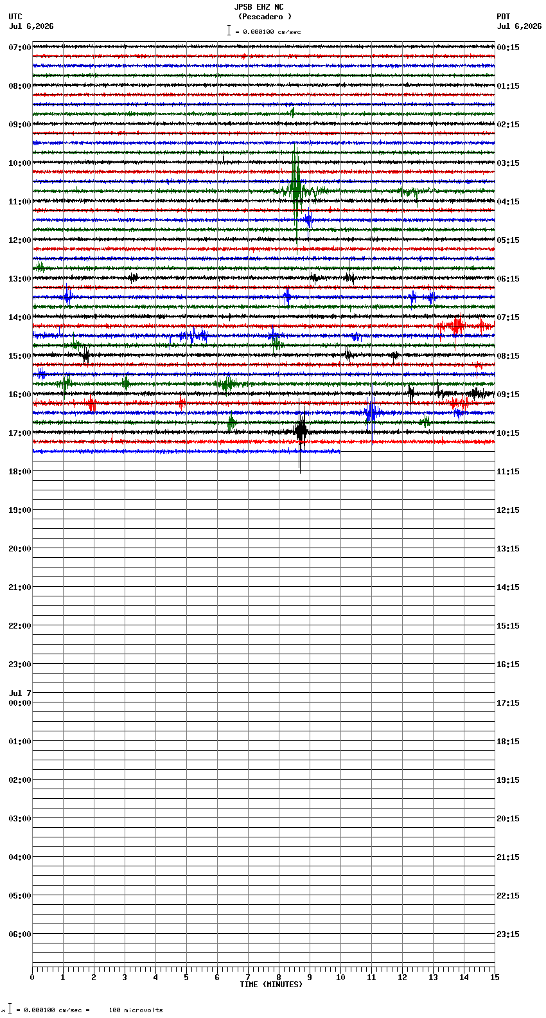Click the 13:00 UTC time label
Viewport: 546px width, 1018px height.
(x=20, y=279)
